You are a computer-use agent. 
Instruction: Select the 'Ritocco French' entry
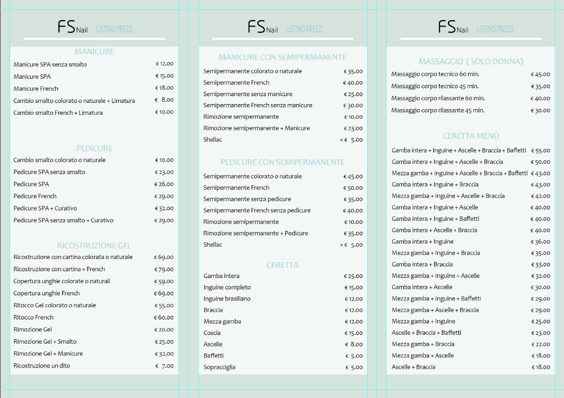pyautogui.click(x=33, y=317)
